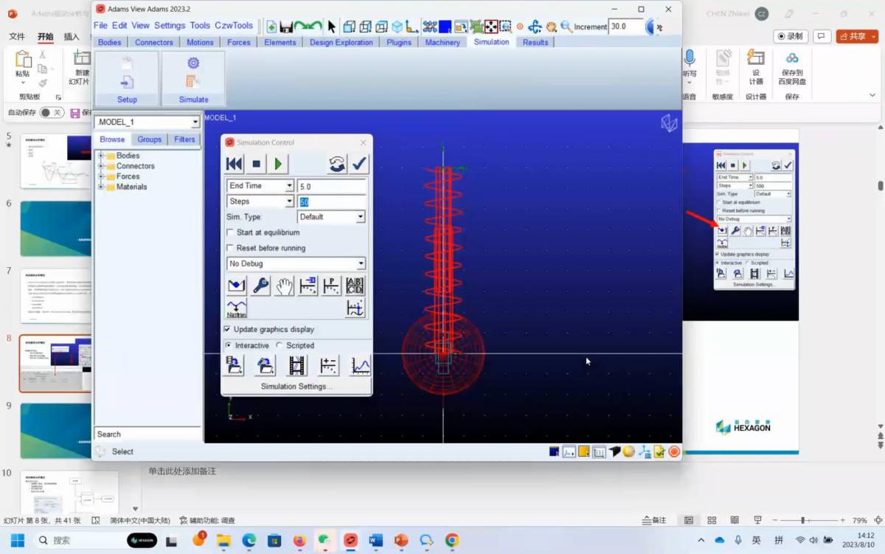Click the grid toggle icon in status bar
Image resolution: width=885 pixels, height=554 pixels.
click(599, 451)
